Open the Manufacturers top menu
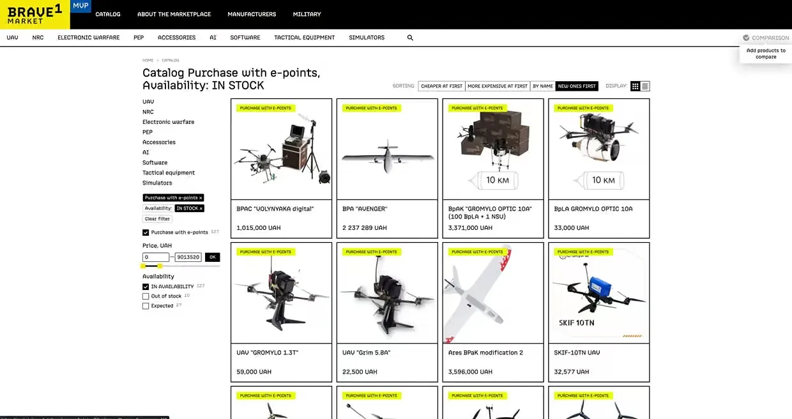 252,14
